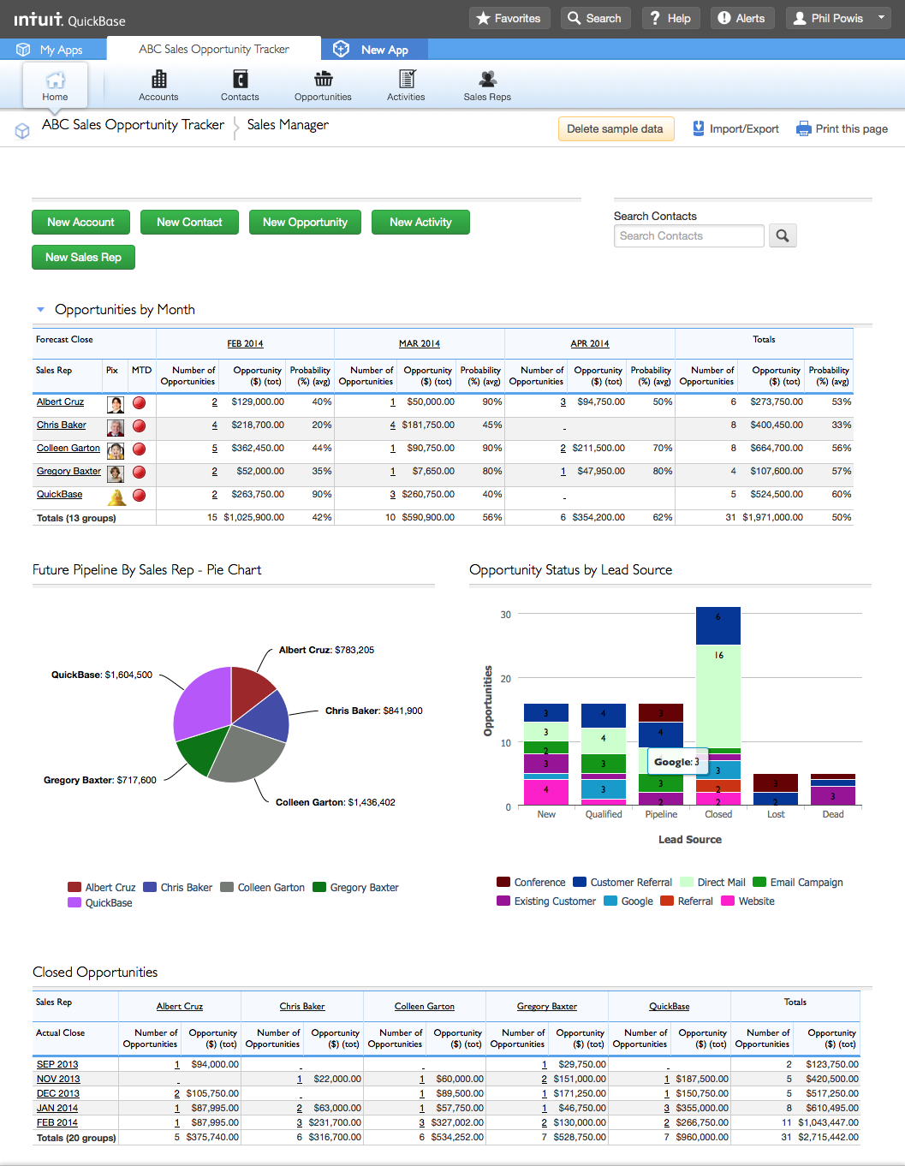905x1166 pixels.
Task: Click the New App plus icon
Action: click(341, 49)
